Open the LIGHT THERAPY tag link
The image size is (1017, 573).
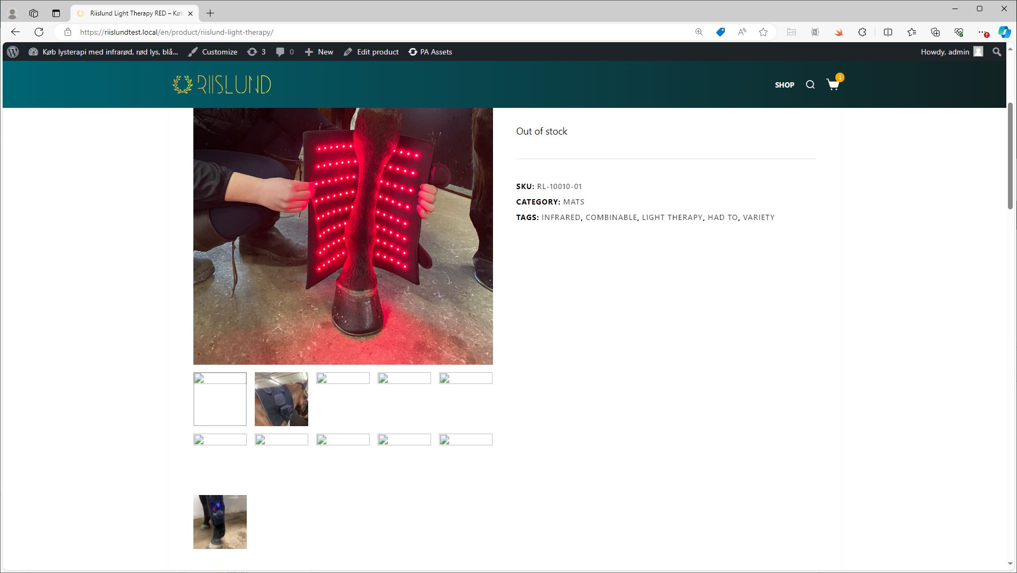[672, 217]
